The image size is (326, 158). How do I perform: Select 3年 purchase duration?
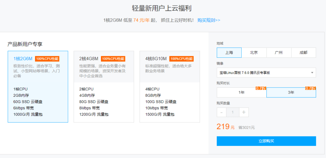click(x=291, y=93)
